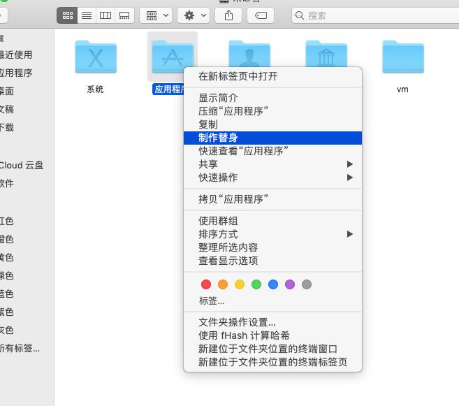Image resolution: width=459 pixels, height=406 pixels.
Task: Open 桌面 in sidebar
Action: [27, 91]
